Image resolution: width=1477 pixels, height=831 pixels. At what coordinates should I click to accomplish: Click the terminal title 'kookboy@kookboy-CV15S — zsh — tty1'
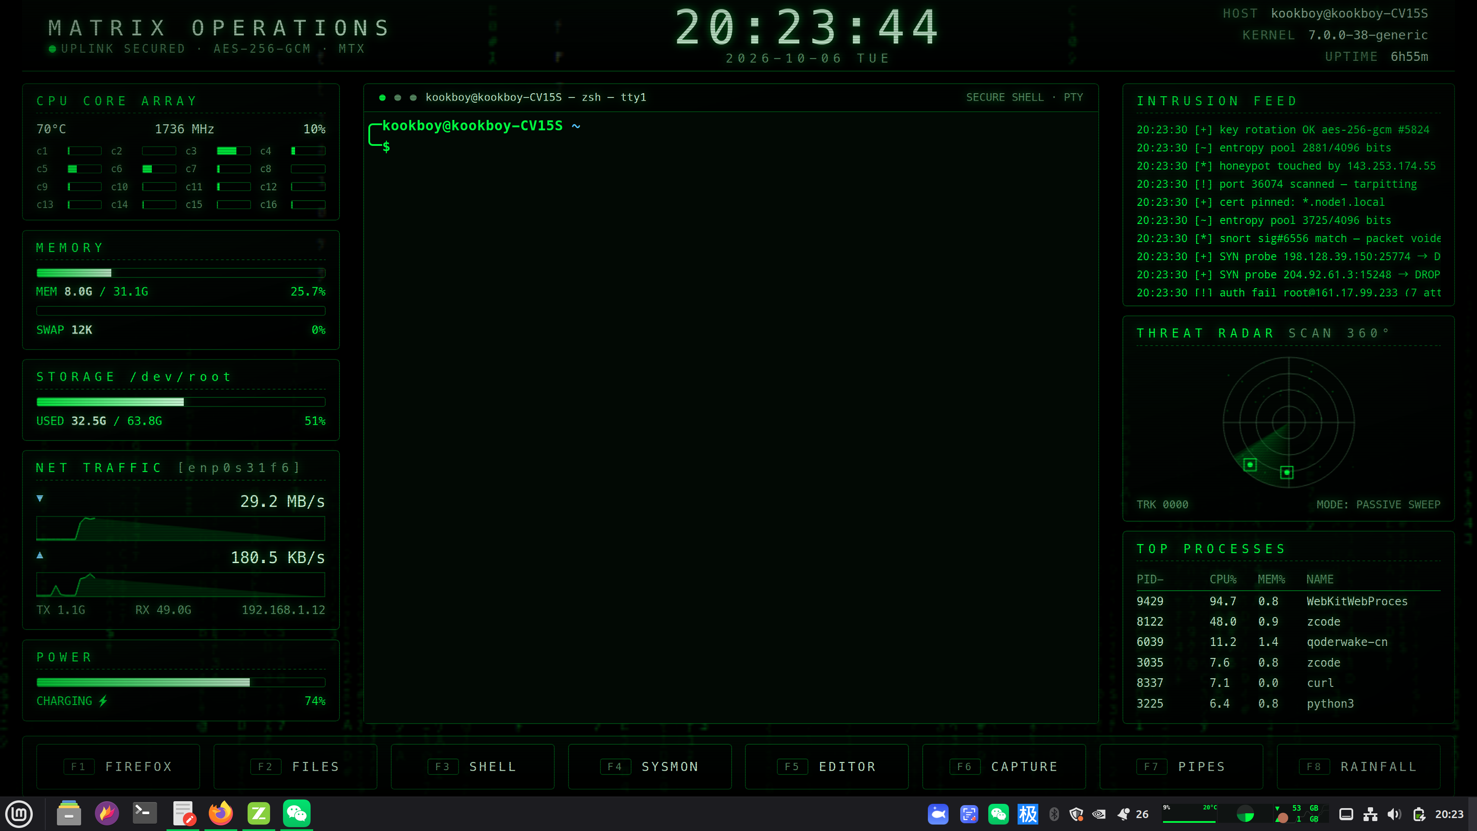click(x=535, y=98)
